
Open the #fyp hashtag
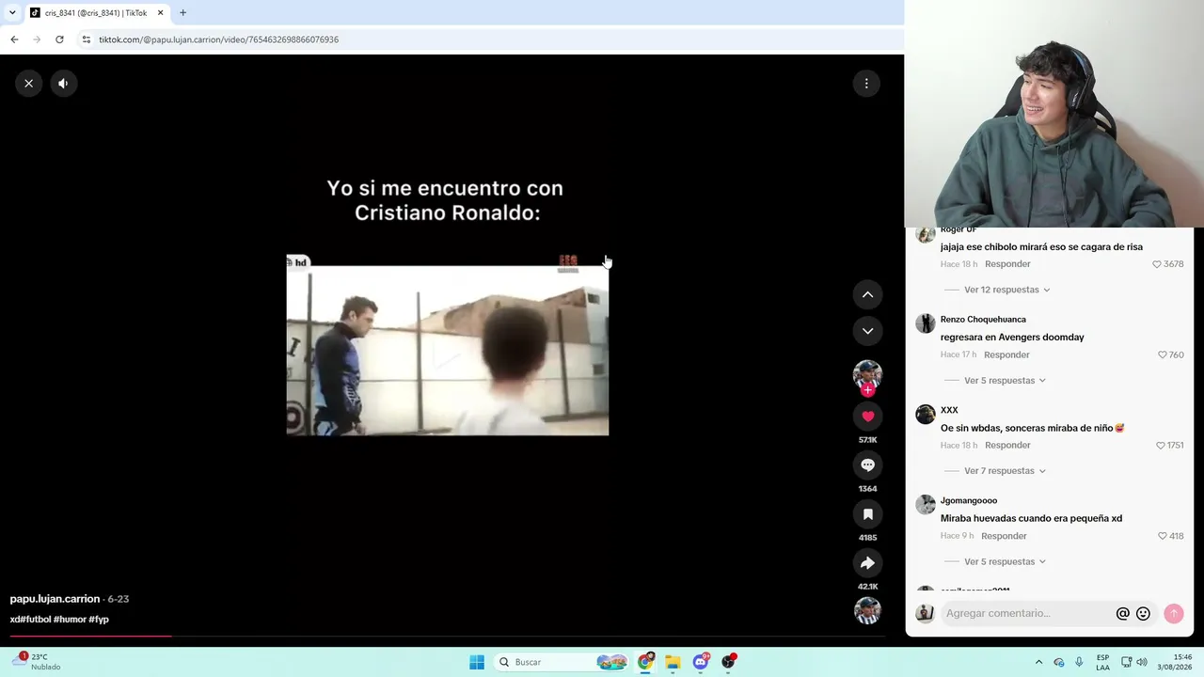(x=99, y=620)
